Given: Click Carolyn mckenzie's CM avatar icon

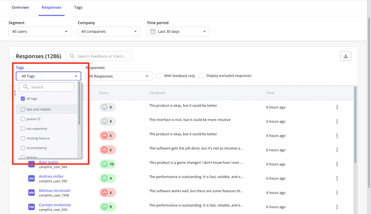Looking at the screenshot, I should point(32,207).
